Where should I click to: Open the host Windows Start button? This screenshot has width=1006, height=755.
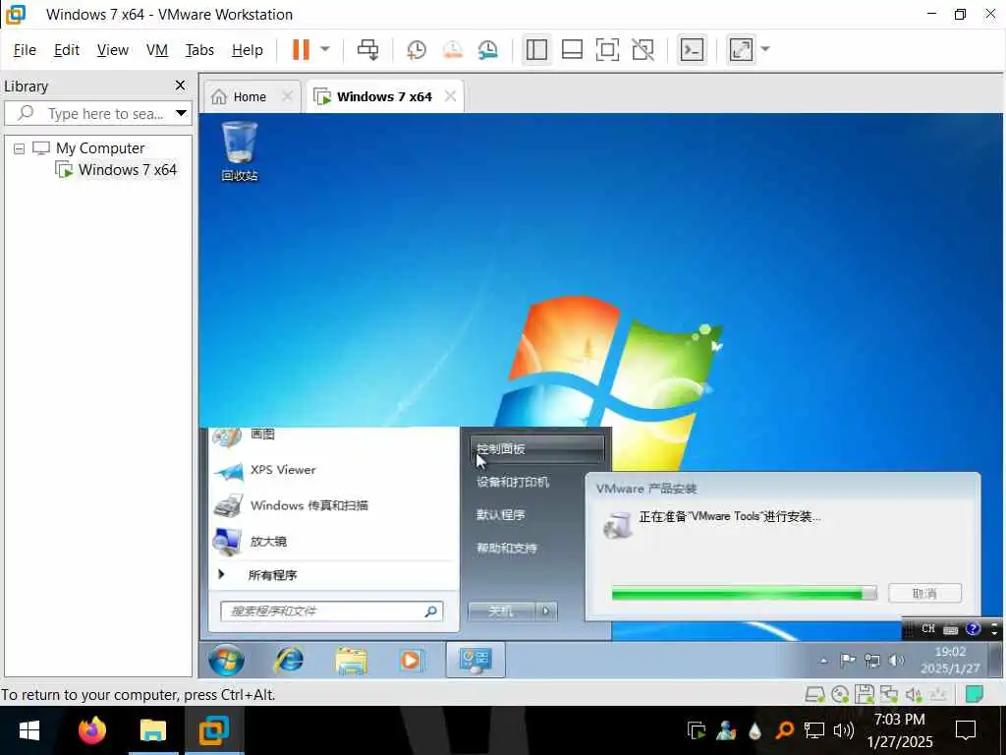pyautogui.click(x=28, y=730)
